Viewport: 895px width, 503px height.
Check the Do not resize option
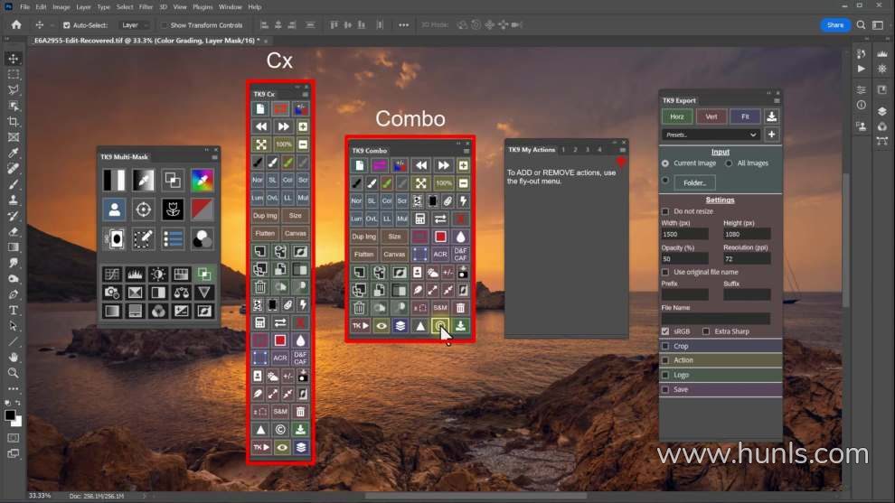coord(665,211)
